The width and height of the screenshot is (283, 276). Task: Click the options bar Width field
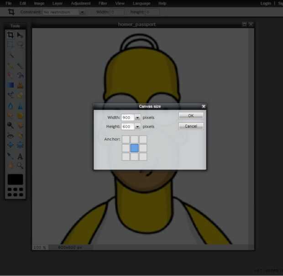116,12
